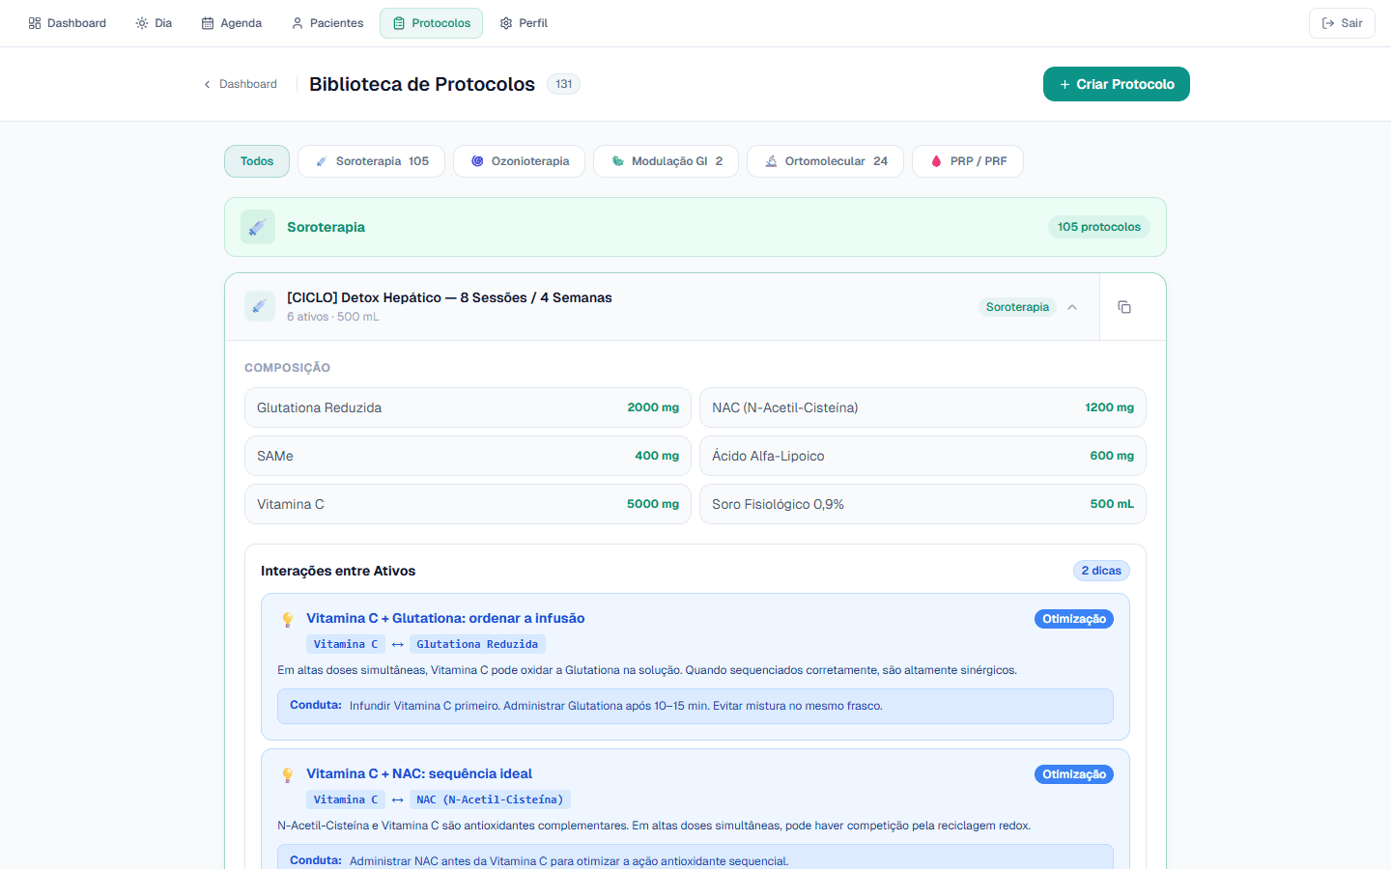This screenshot has width=1391, height=869.
Task: Open the Perfil settings page
Action: click(x=524, y=23)
